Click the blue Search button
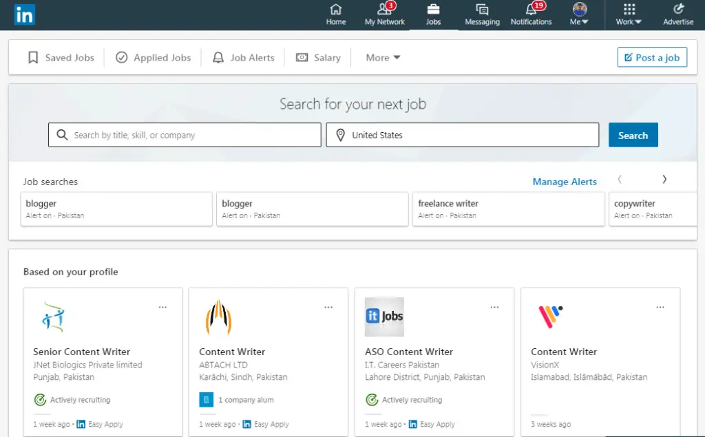Screen dimensions: 705x437 633,135
